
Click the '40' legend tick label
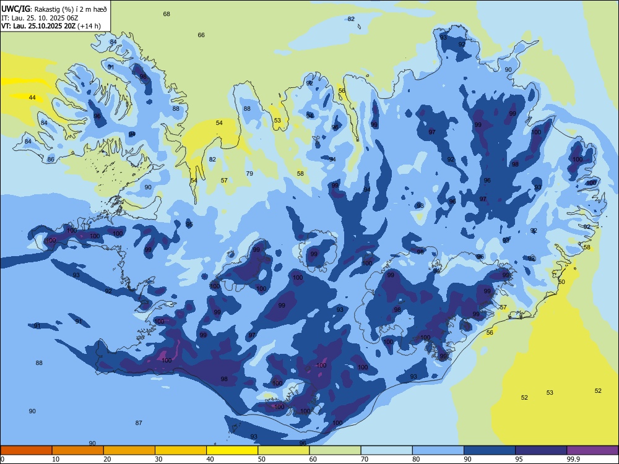click(x=210, y=459)
